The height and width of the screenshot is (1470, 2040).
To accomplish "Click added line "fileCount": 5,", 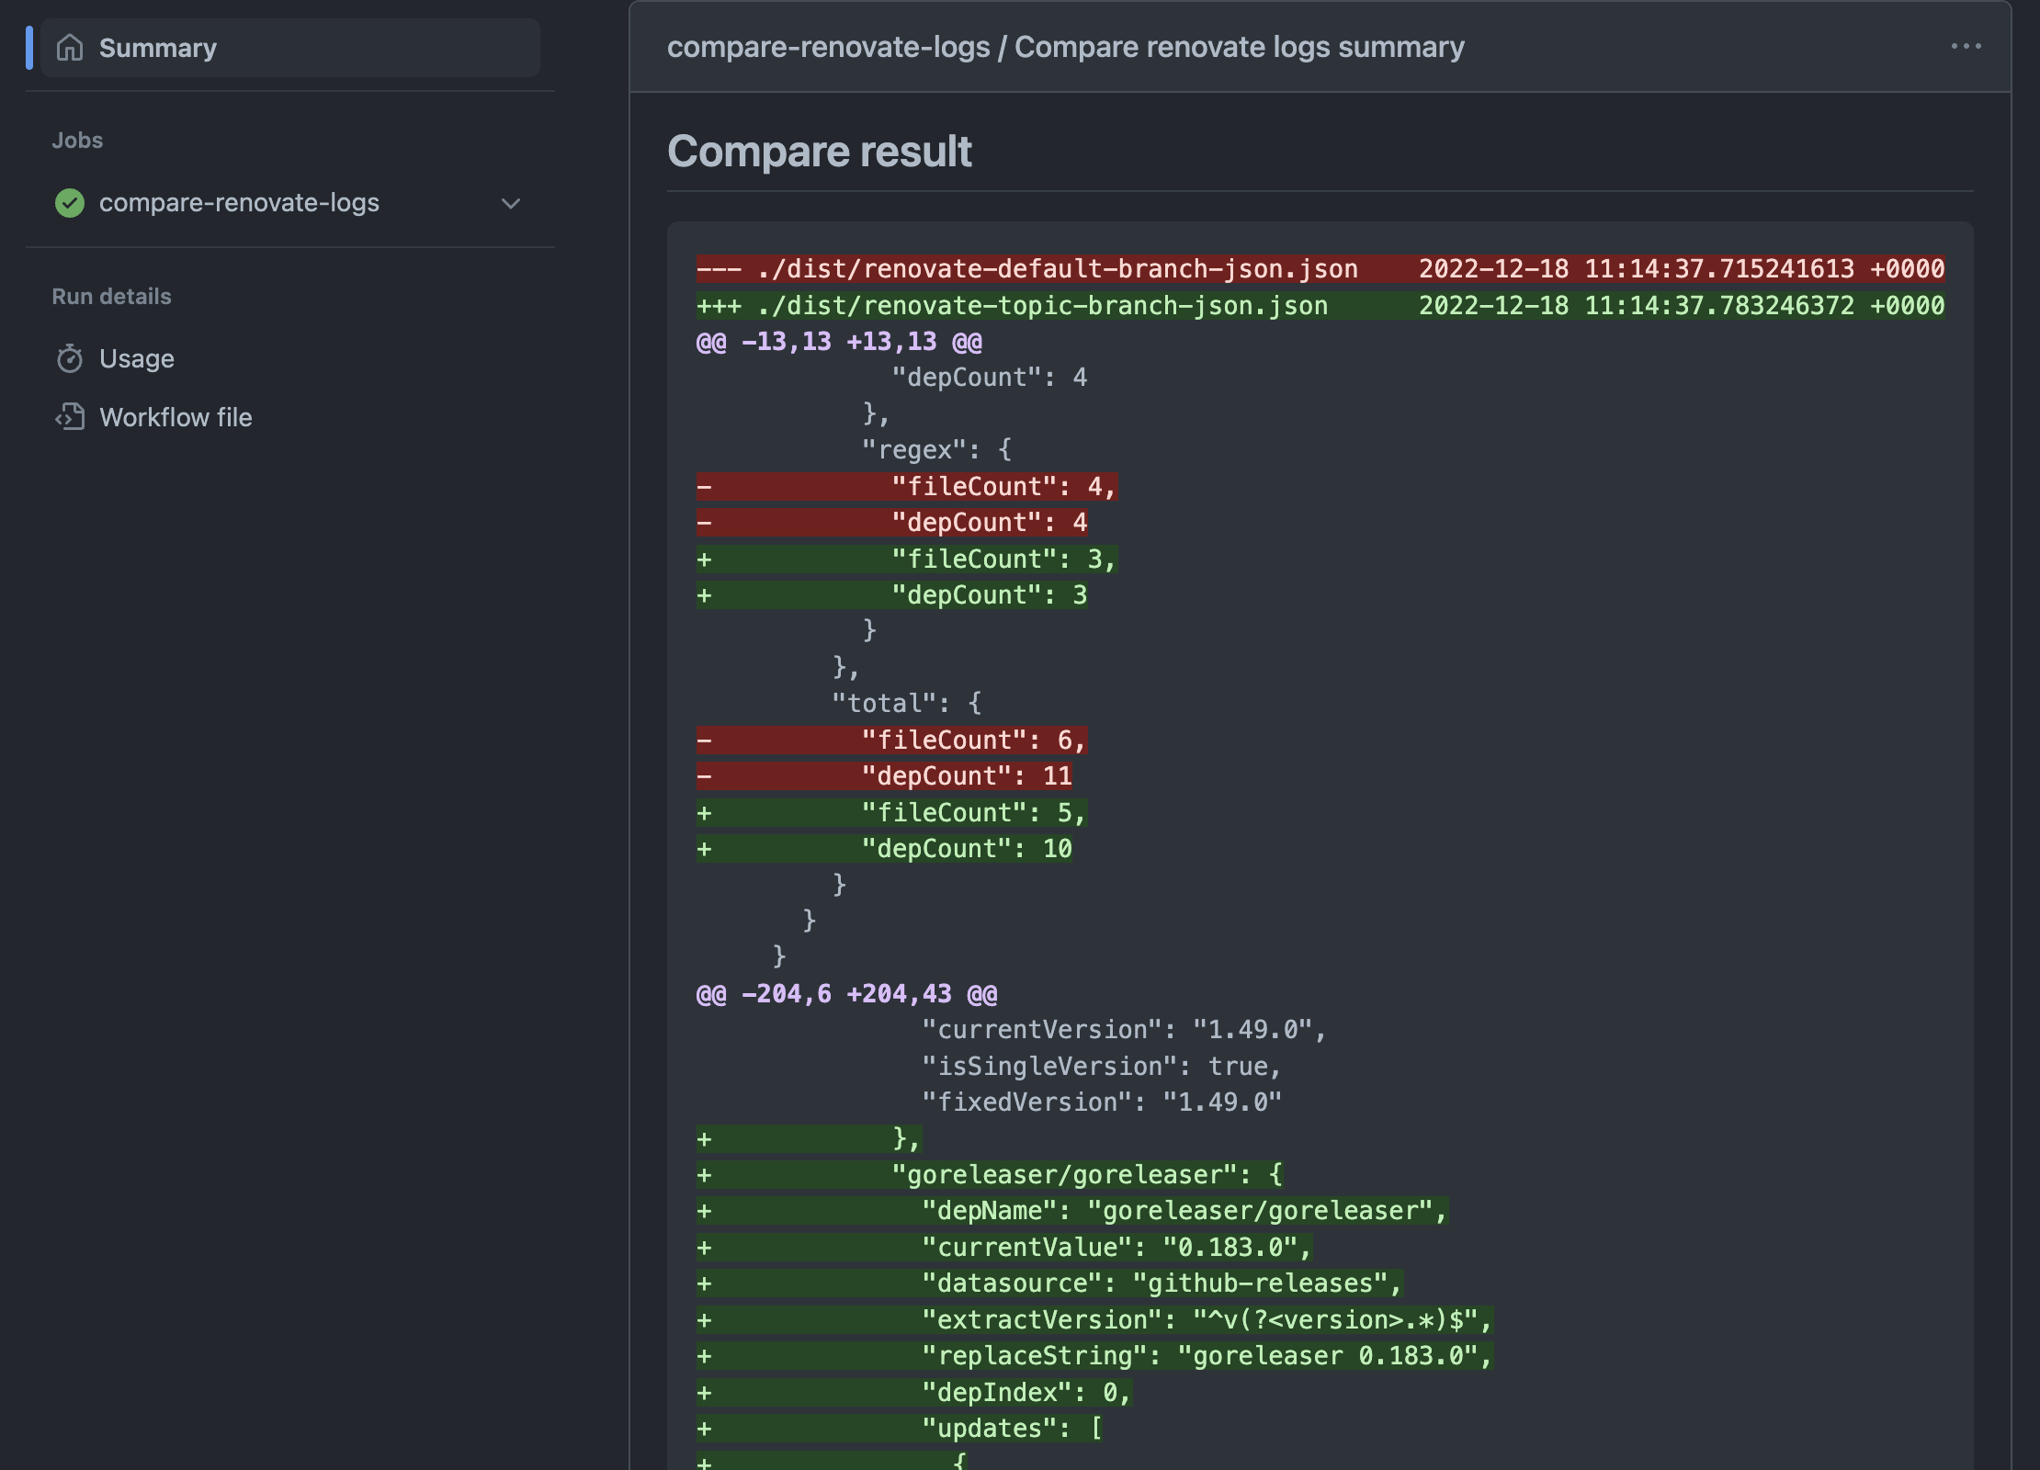I will 891,813.
